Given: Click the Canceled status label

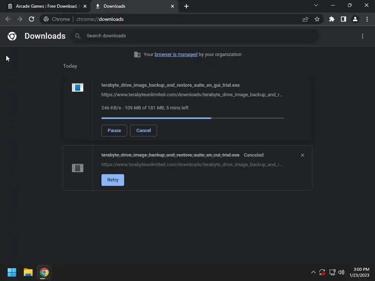Looking at the screenshot, I should pos(253,155).
